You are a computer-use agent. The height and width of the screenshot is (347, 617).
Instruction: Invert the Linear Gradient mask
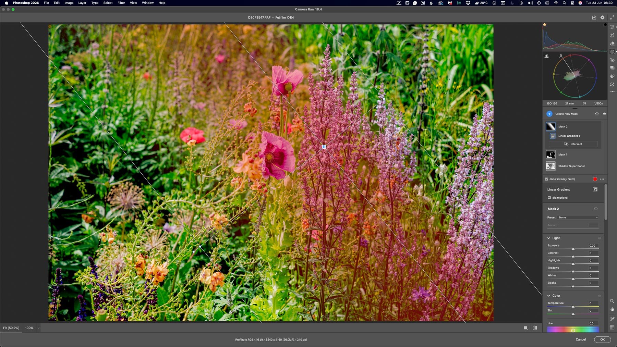pos(595,189)
